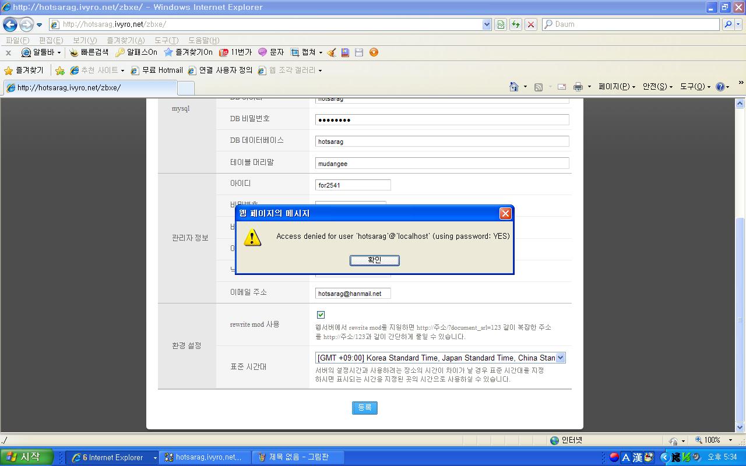Click the 테이블 머리말 input field
The image size is (746, 466).
click(x=442, y=164)
